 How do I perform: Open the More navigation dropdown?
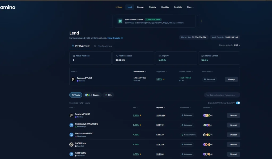pyautogui.click(x=190, y=7)
